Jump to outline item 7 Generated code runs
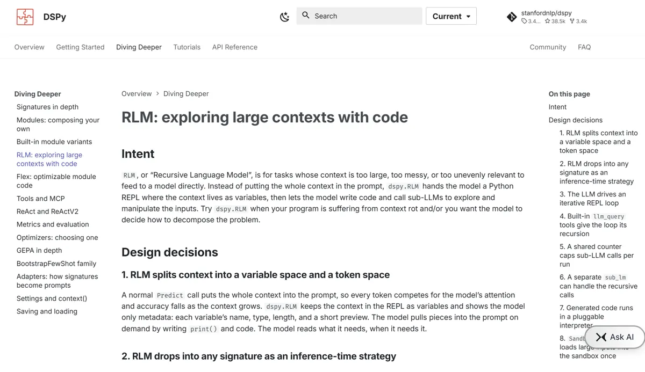 (x=596, y=317)
